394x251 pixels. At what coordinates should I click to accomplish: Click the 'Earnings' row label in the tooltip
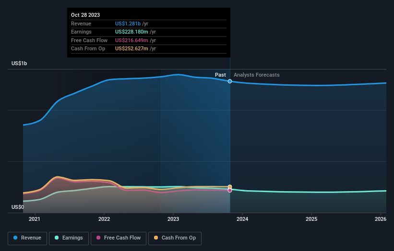[x=81, y=32]
